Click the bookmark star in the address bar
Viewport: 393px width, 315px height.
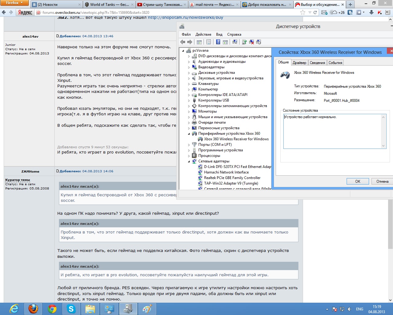(x=303, y=12)
